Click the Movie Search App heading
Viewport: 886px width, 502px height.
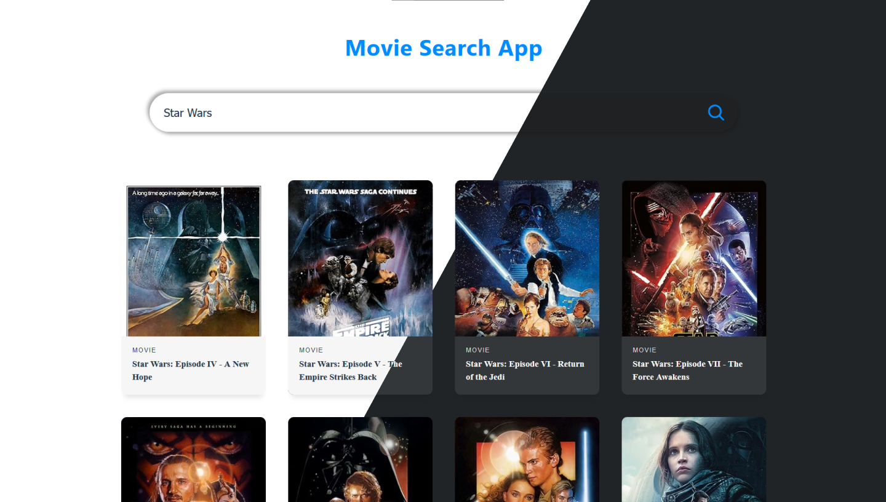click(444, 47)
